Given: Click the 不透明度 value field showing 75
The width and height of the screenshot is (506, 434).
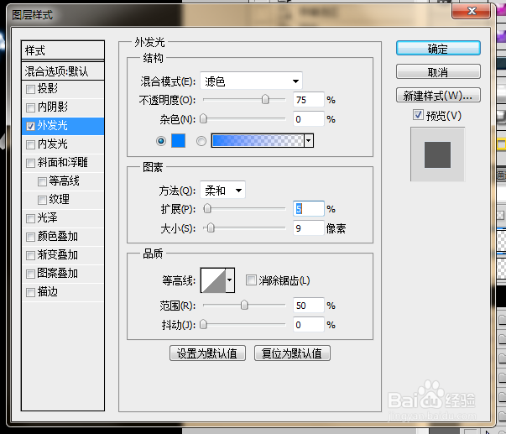Looking at the screenshot, I should (x=308, y=99).
